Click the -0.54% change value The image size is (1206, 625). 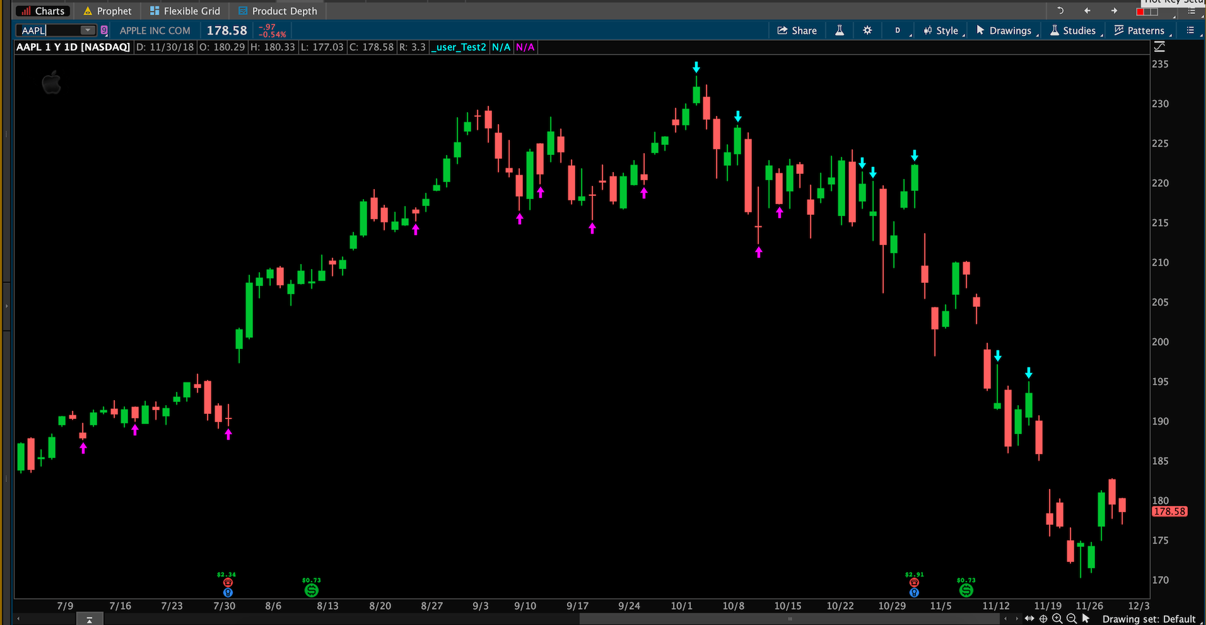[x=273, y=35]
